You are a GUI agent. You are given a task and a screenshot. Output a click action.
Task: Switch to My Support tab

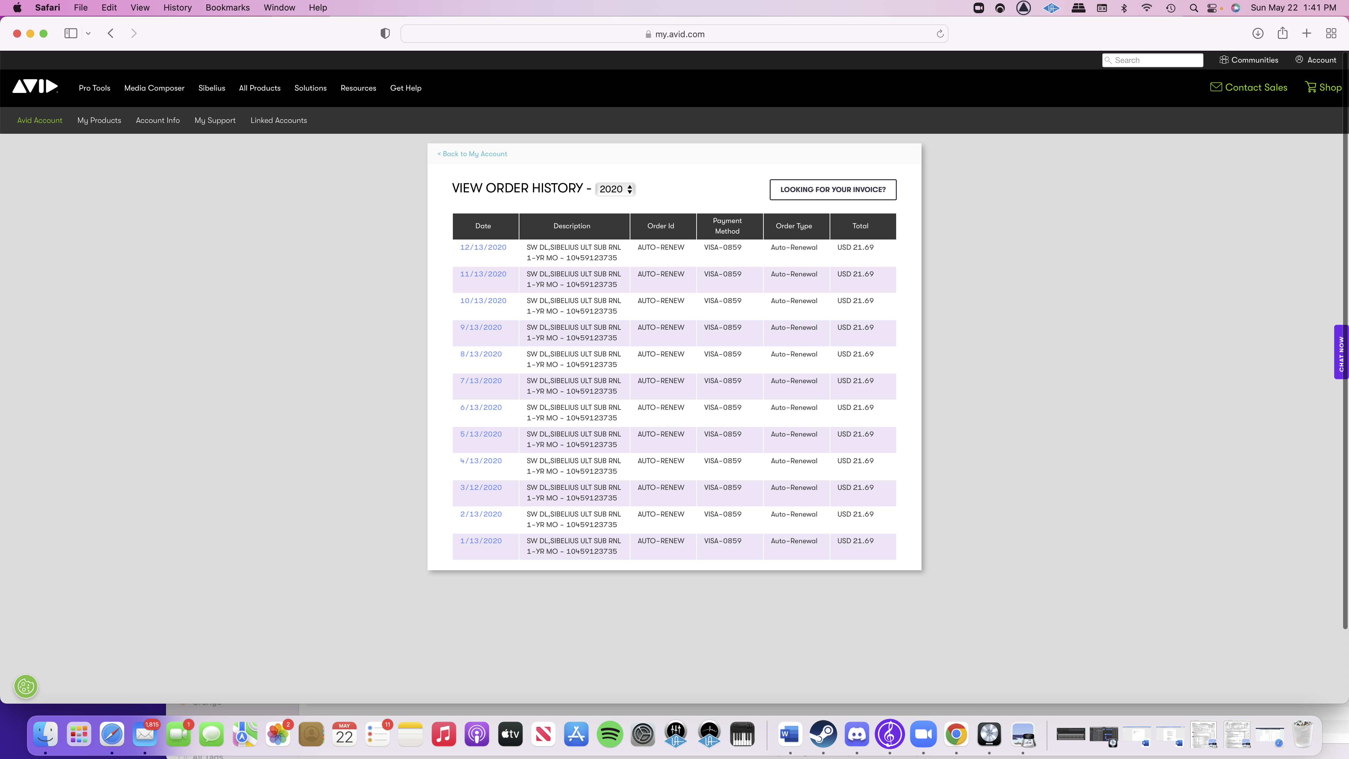(x=215, y=121)
